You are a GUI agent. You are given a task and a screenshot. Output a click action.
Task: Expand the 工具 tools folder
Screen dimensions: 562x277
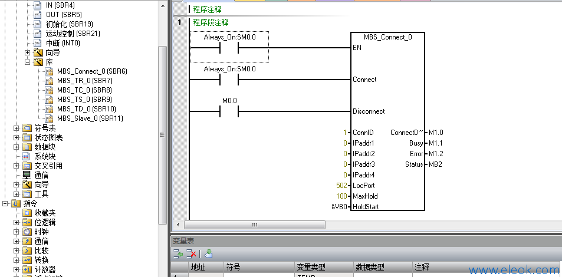(16, 194)
